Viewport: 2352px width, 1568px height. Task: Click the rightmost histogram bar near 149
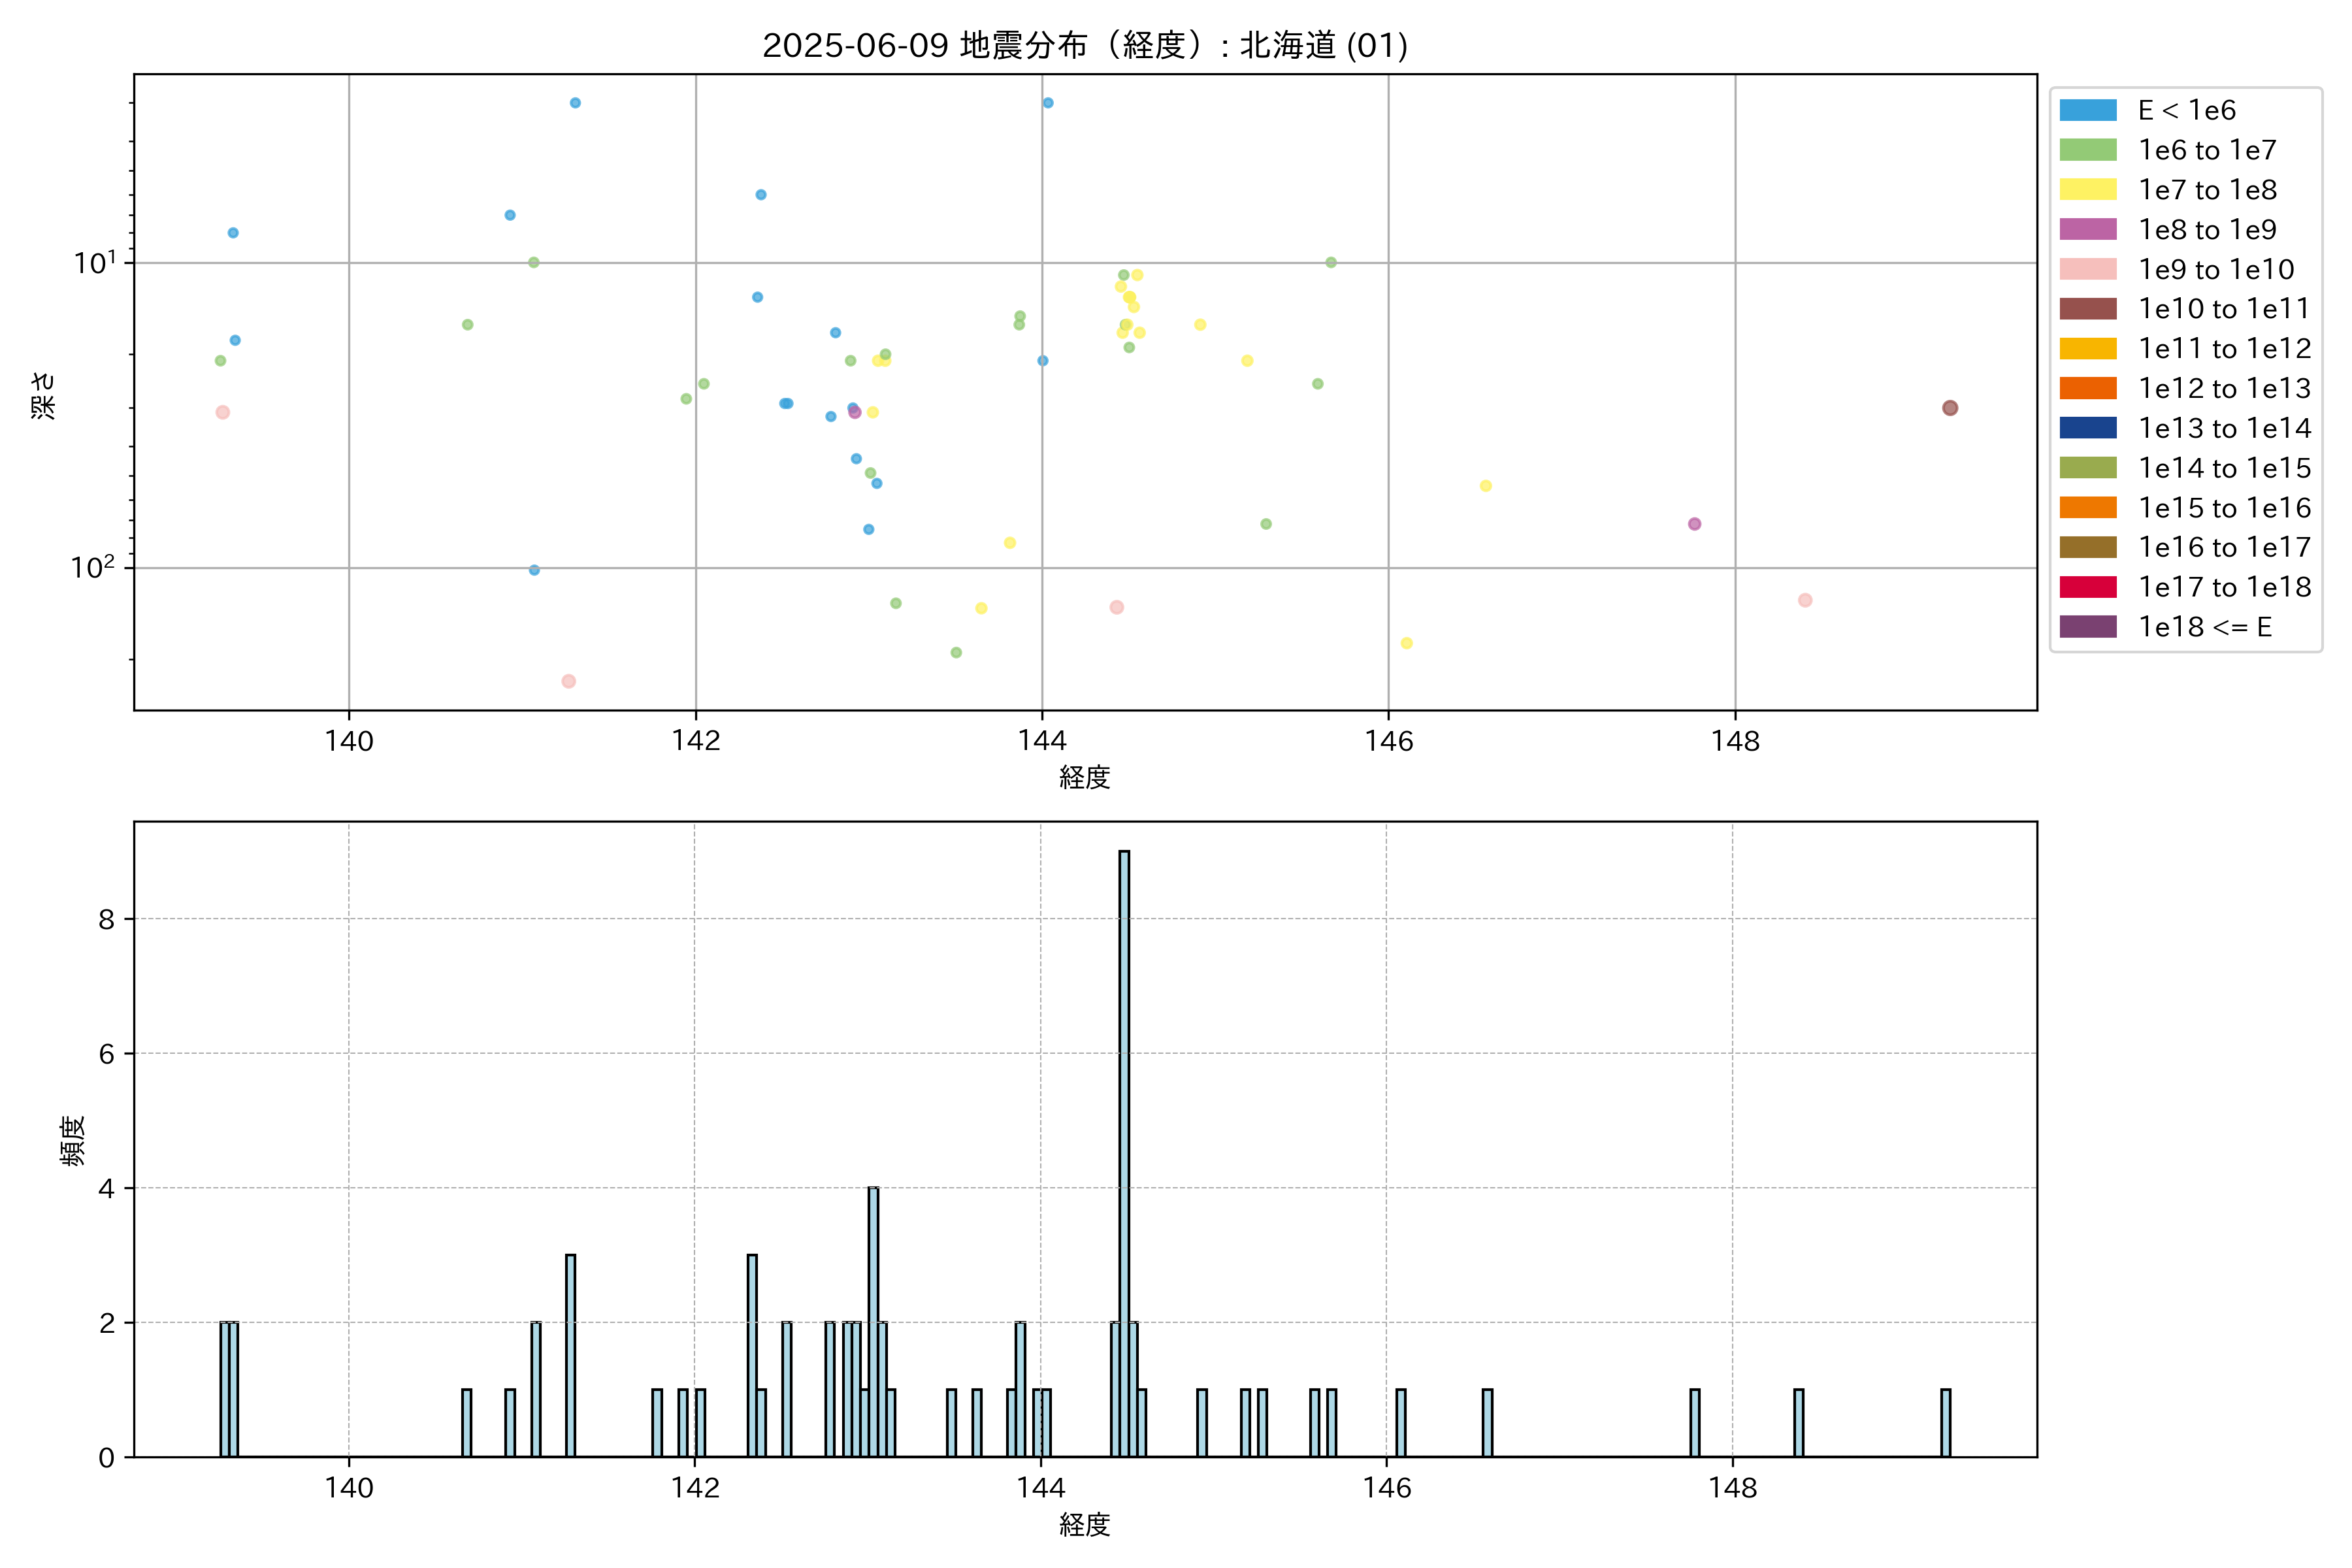pos(1945,1422)
